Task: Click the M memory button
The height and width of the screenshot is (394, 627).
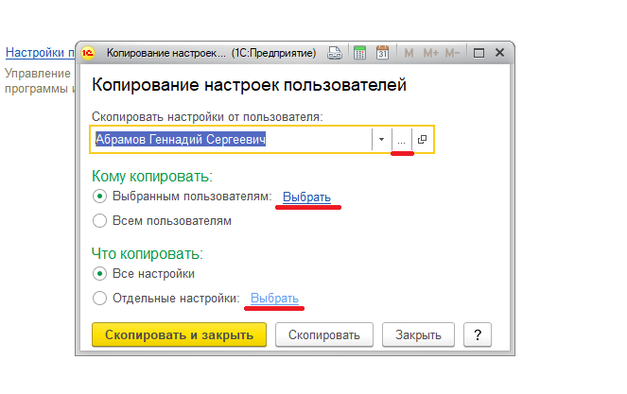Action: 409,53
